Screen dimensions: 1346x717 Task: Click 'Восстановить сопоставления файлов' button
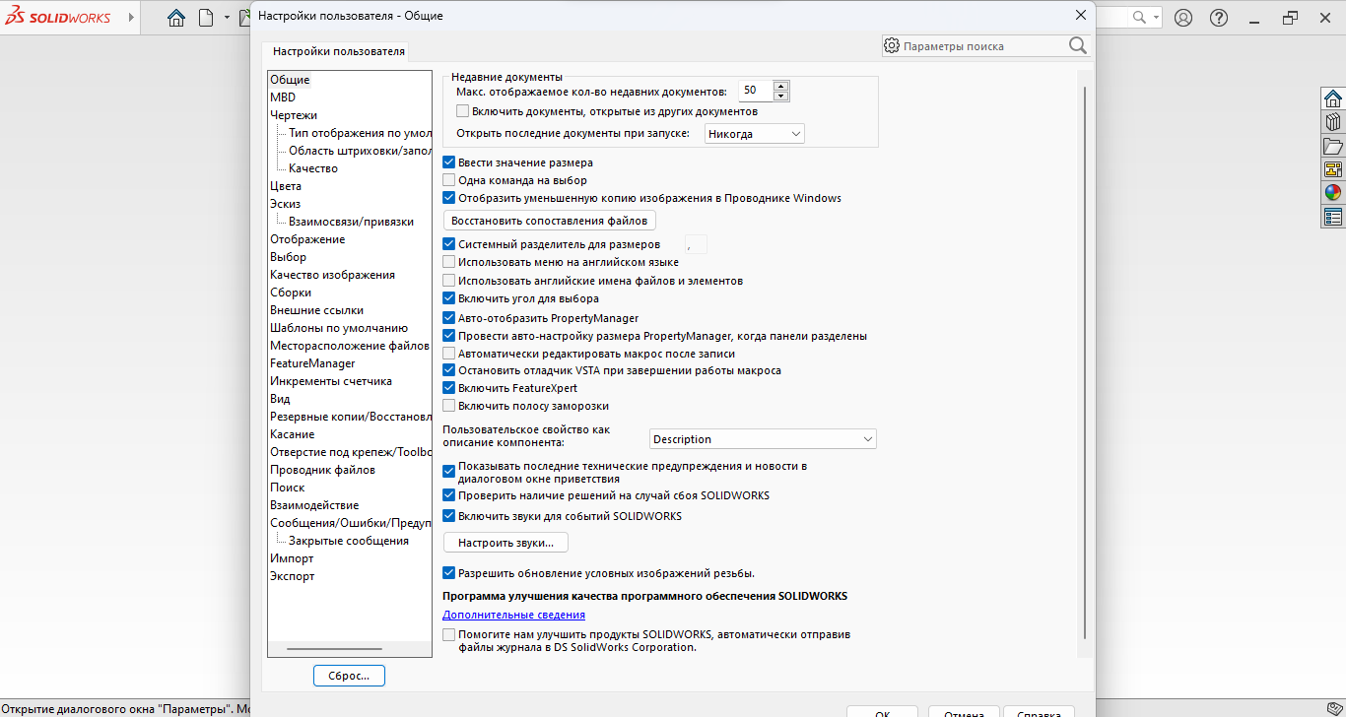pyautogui.click(x=550, y=221)
